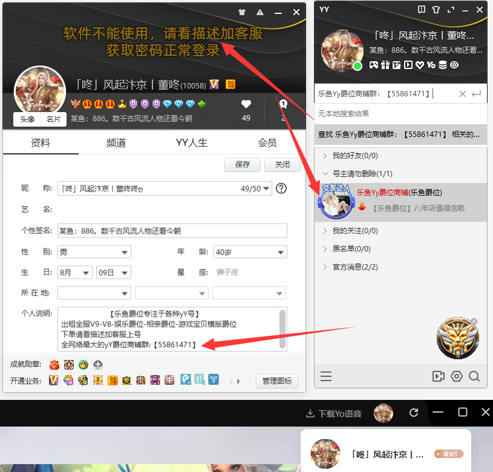Click the 保存 save button

point(243,165)
